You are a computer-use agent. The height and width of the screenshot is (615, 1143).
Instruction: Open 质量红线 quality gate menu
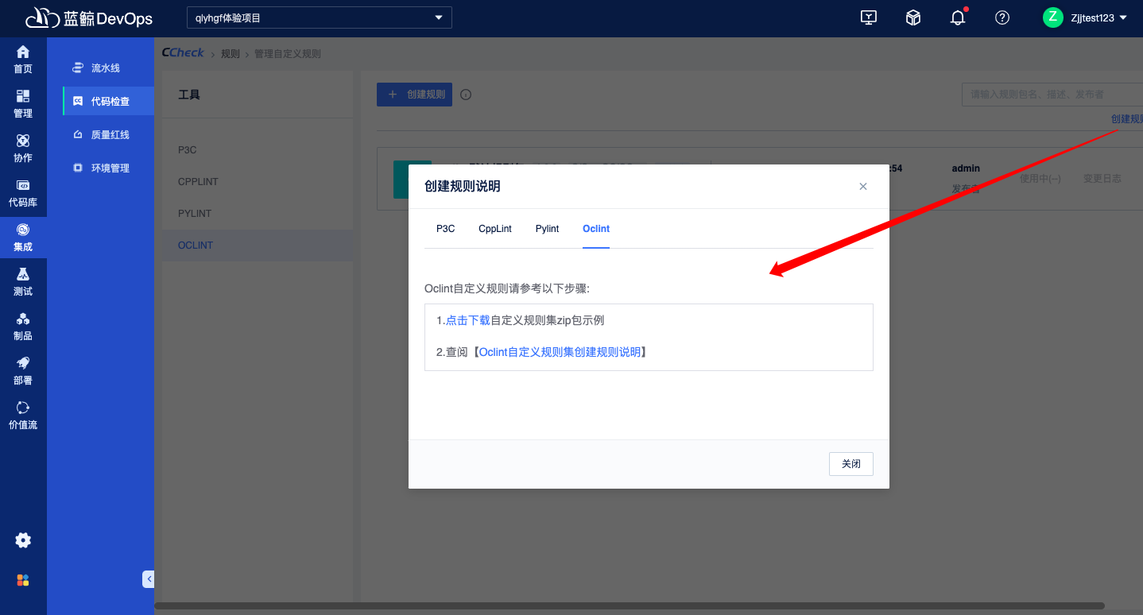(101, 135)
